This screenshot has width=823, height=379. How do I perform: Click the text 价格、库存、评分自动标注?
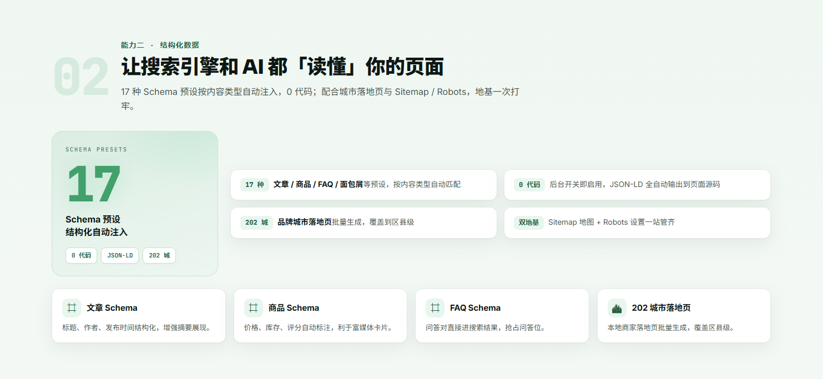coord(287,328)
